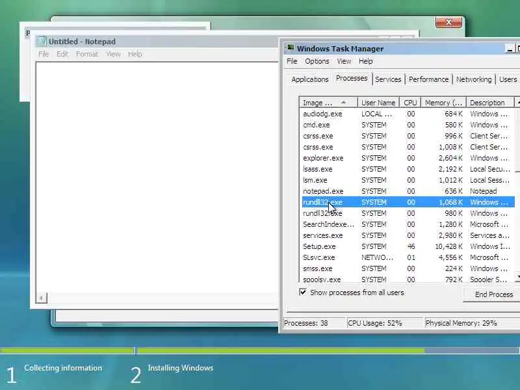This screenshot has width=520, height=390.
Task: Click Notepad horizontal scroll left arrow
Action: coord(42,298)
